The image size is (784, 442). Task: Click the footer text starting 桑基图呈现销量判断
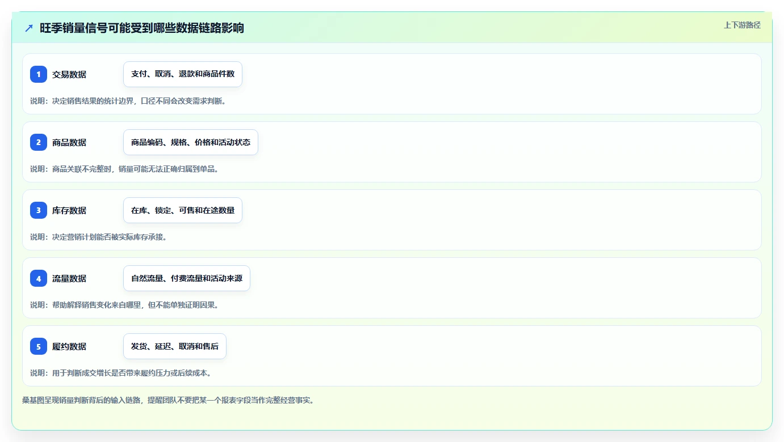click(x=168, y=400)
